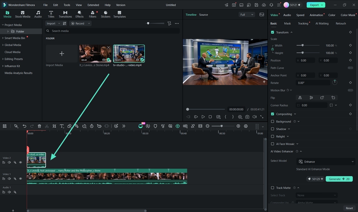Select the crop tool in timeline toolbar
The width and height of the screenshot is (358, 212).
click(x=54, y=126)
